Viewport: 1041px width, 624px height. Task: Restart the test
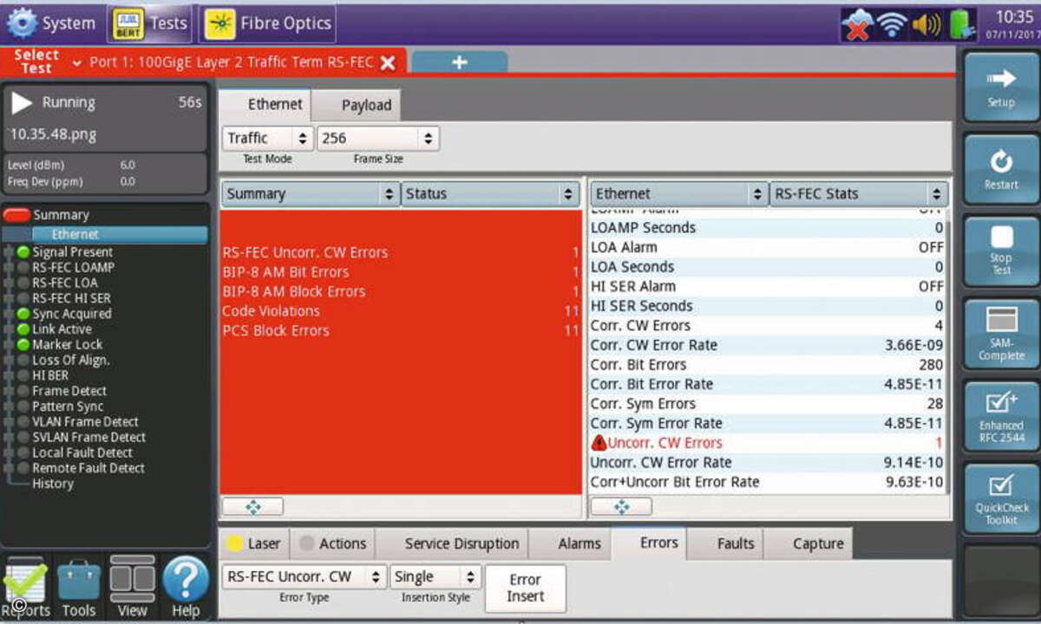tap(1001, 169)
